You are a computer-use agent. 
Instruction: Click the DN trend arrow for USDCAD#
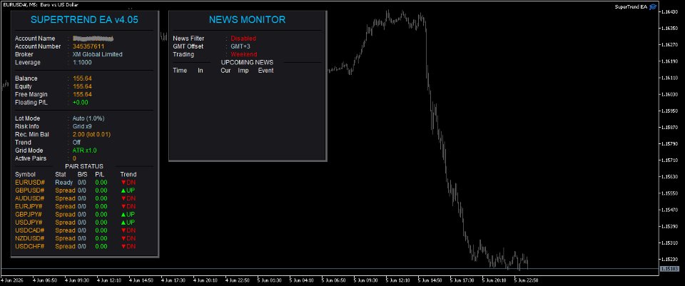tap(128, 230)
